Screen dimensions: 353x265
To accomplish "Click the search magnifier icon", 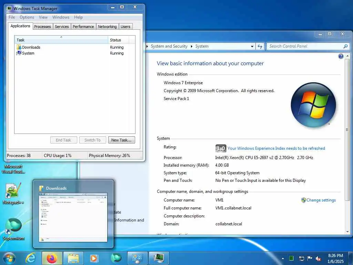I will coord(345,46).
